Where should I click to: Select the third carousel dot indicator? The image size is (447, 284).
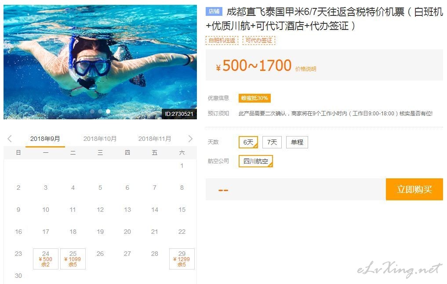click(x=108, y=111)
